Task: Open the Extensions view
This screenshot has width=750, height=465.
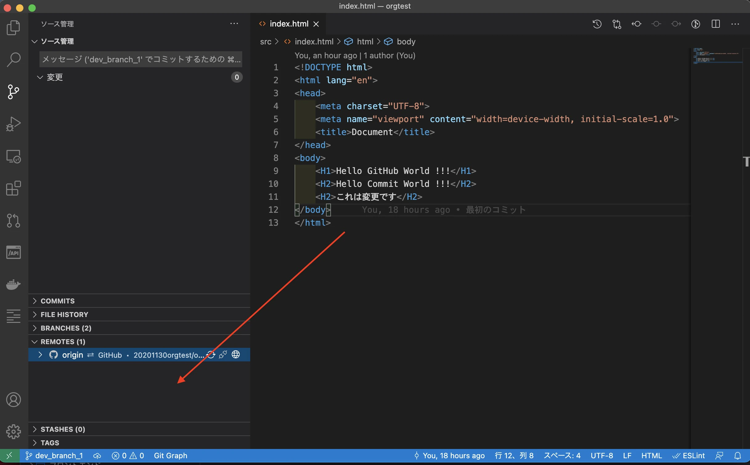Action: tap(14, 188)
